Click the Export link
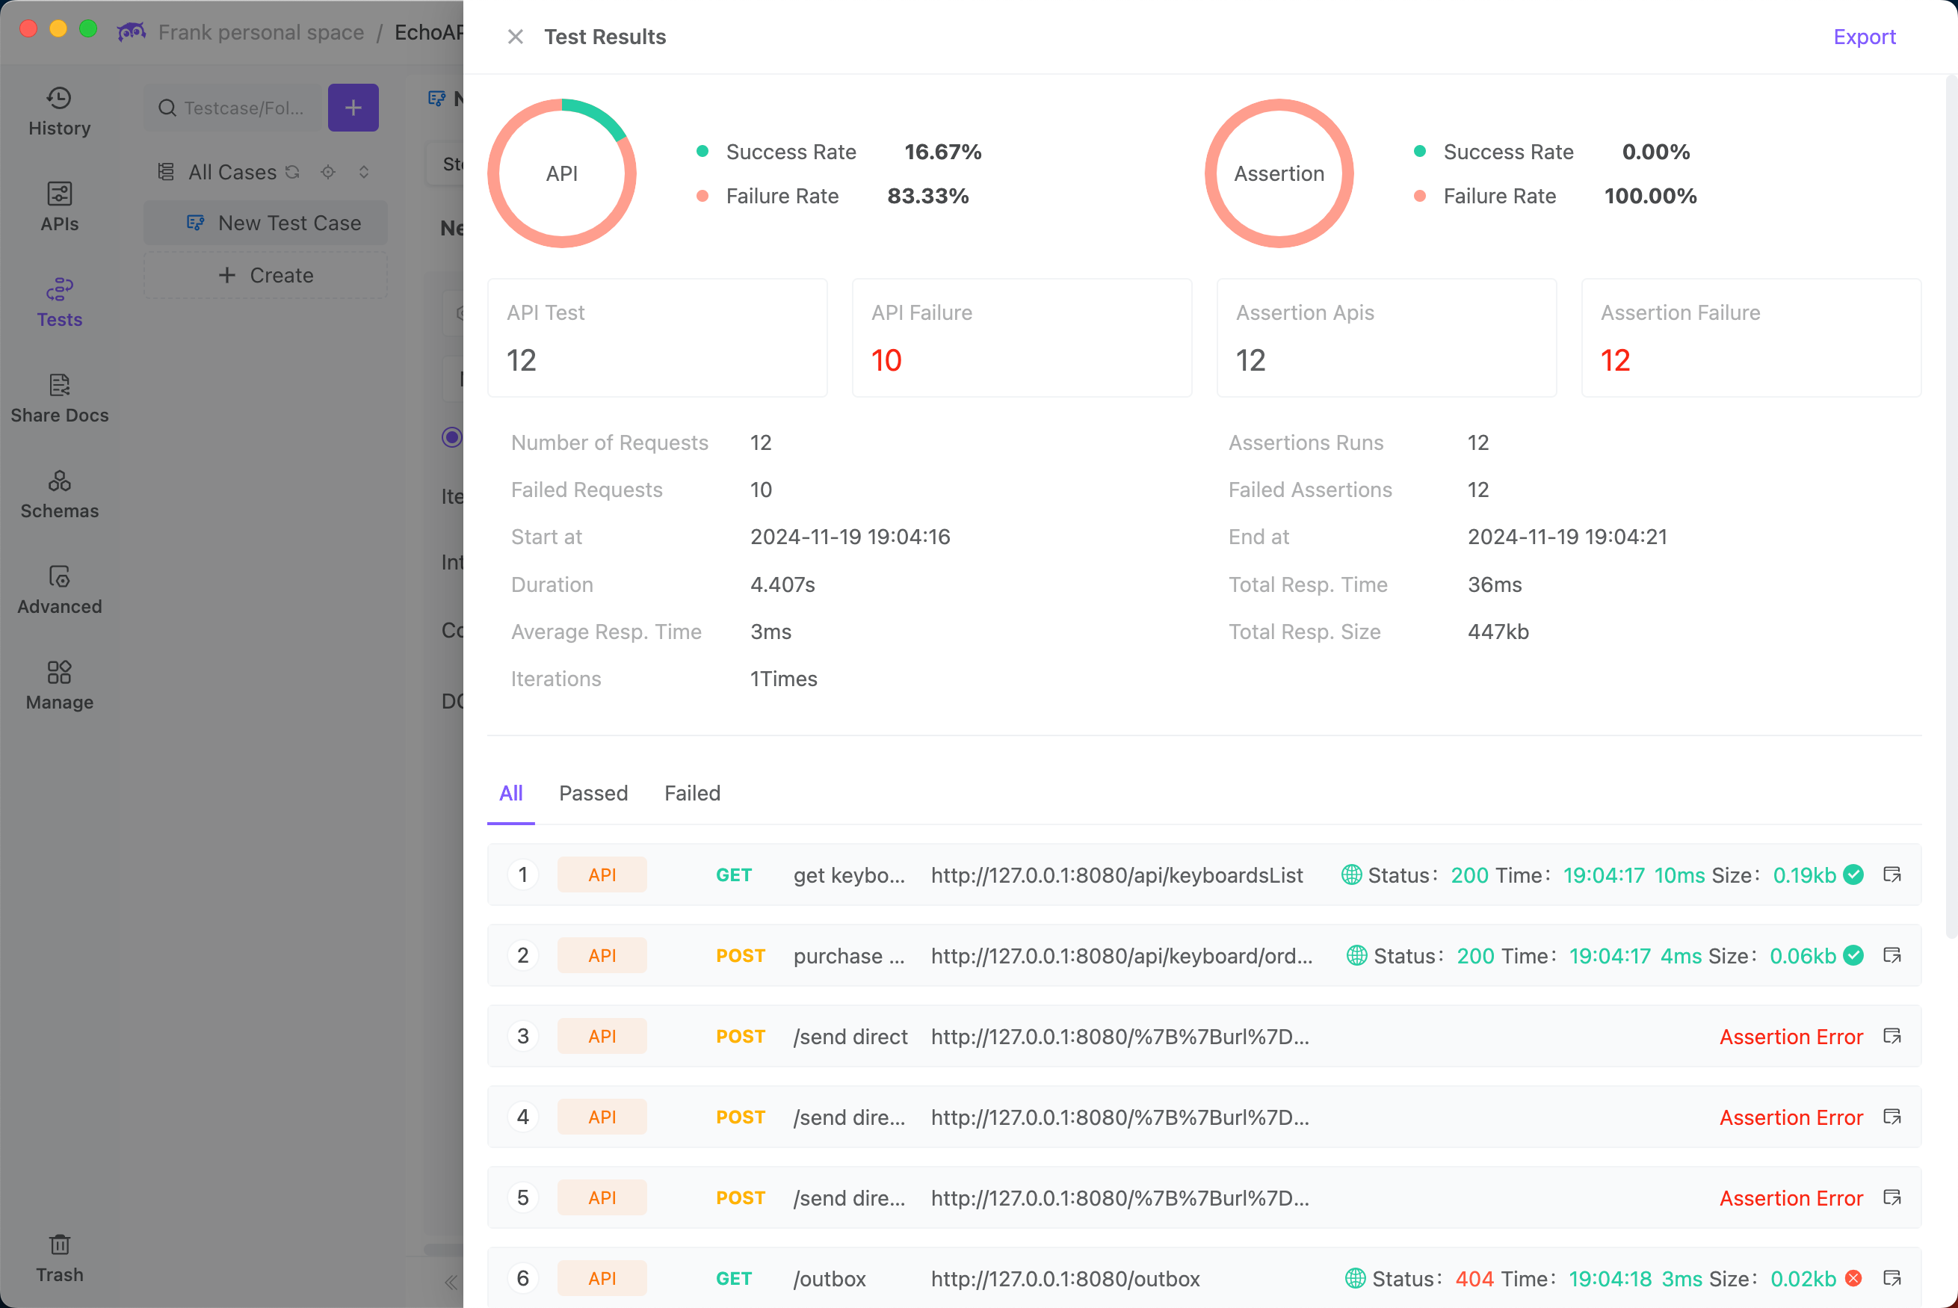1958x1308 pixels. tap(1864, 37)
